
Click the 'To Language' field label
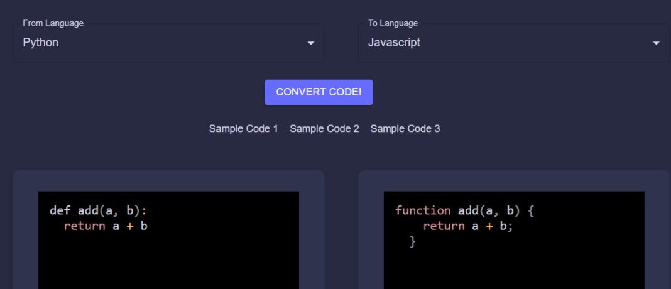393,23
